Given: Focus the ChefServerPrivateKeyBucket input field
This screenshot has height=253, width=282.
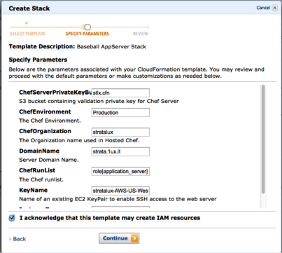Looking at the screenshot, I should click(x=120, y=93).
